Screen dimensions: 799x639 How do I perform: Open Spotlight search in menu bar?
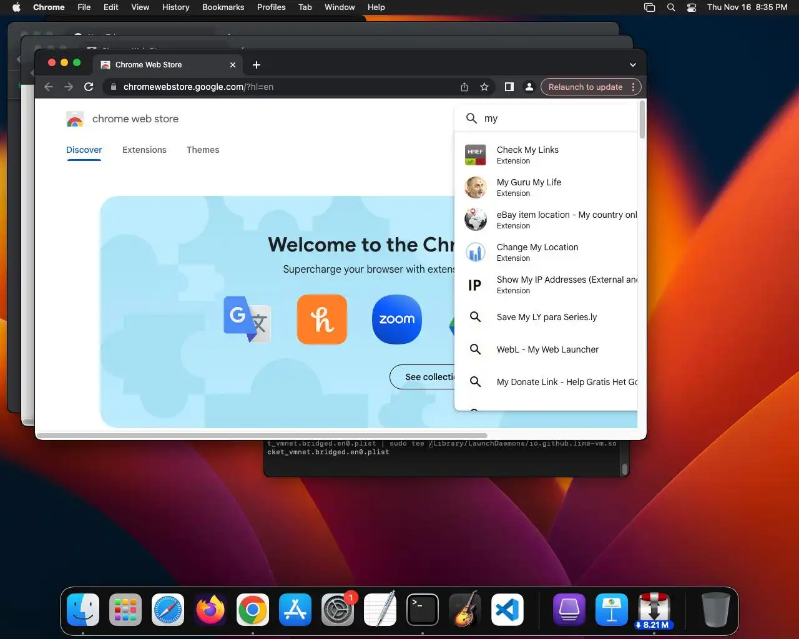tap(671, 7)
